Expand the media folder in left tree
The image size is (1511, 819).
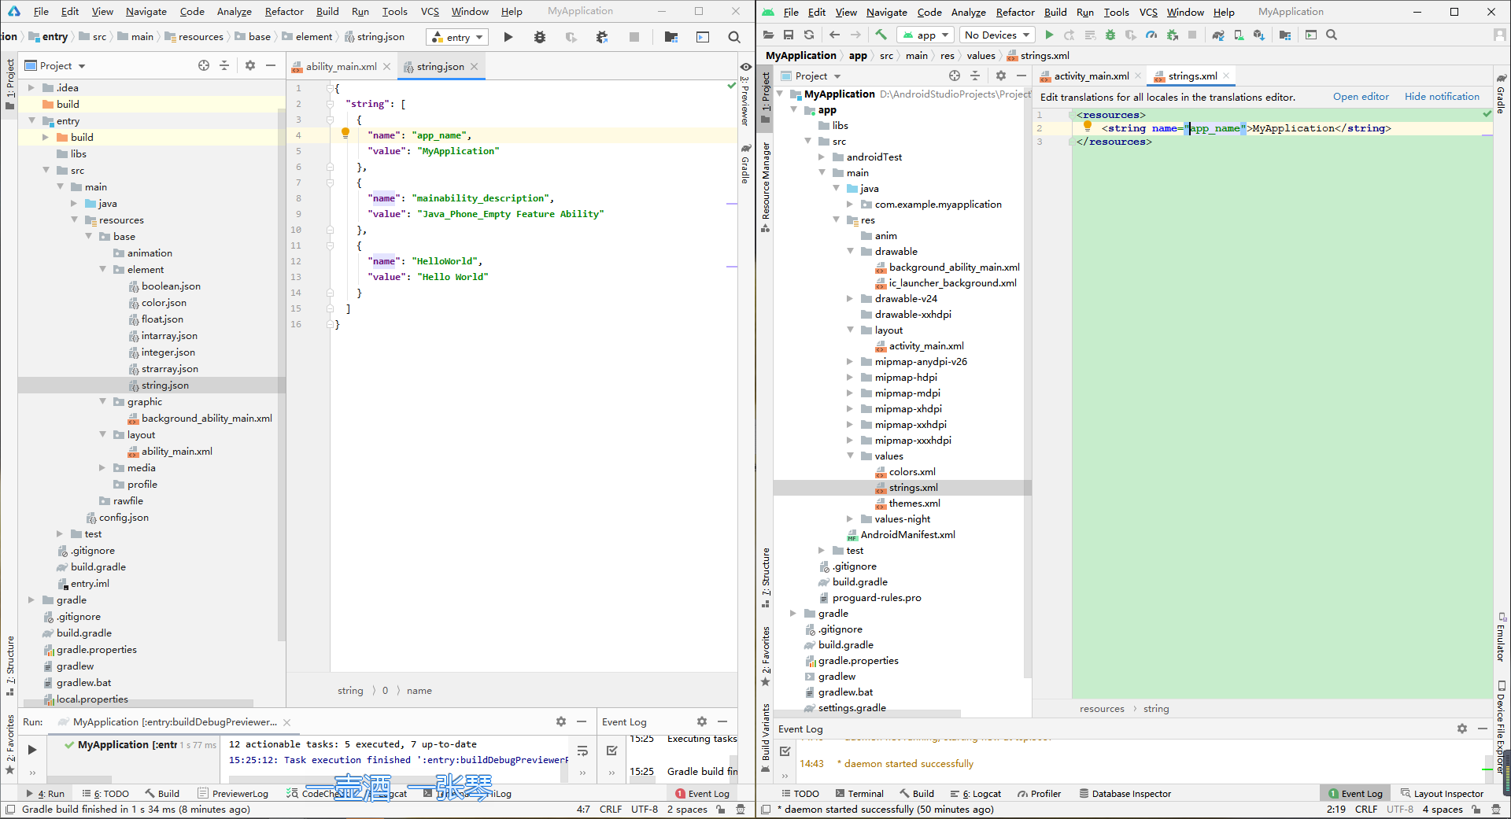coord(103,467)
